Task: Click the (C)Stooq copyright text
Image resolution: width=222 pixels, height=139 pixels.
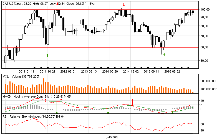Action: (112, 137)
